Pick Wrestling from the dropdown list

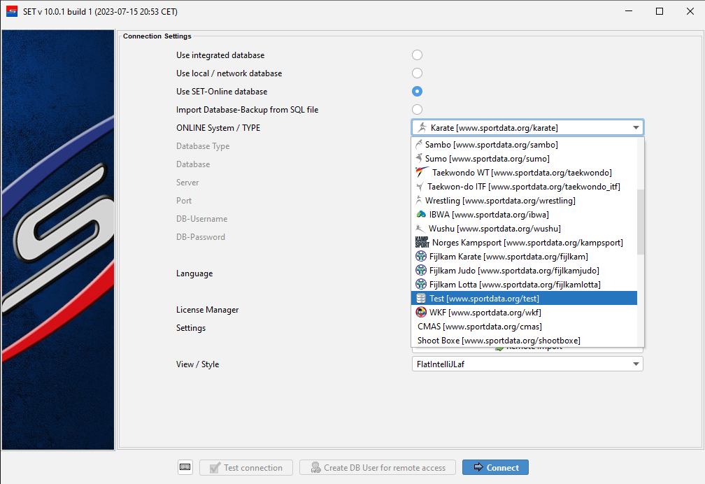(525, 200)
